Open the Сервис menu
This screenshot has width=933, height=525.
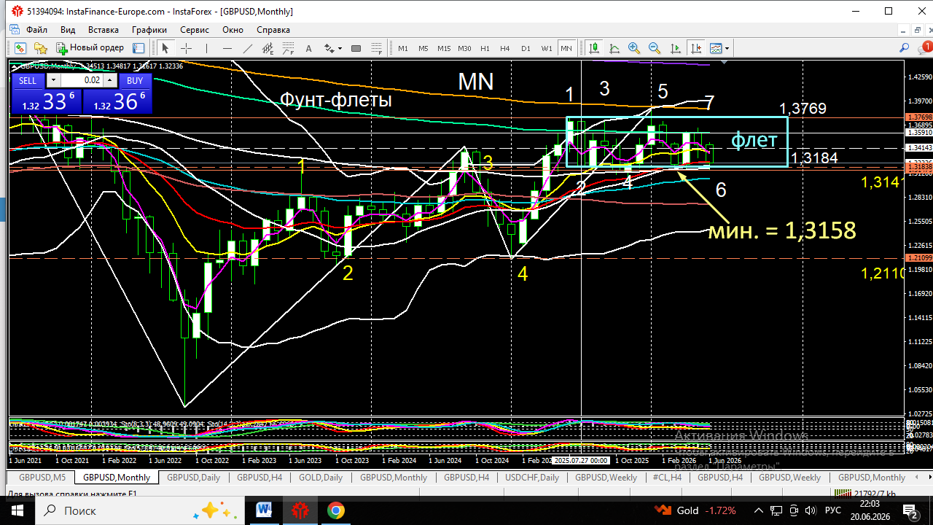[195, 30]
